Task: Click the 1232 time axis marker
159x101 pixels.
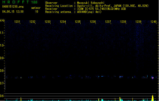Action: [32, 22]
